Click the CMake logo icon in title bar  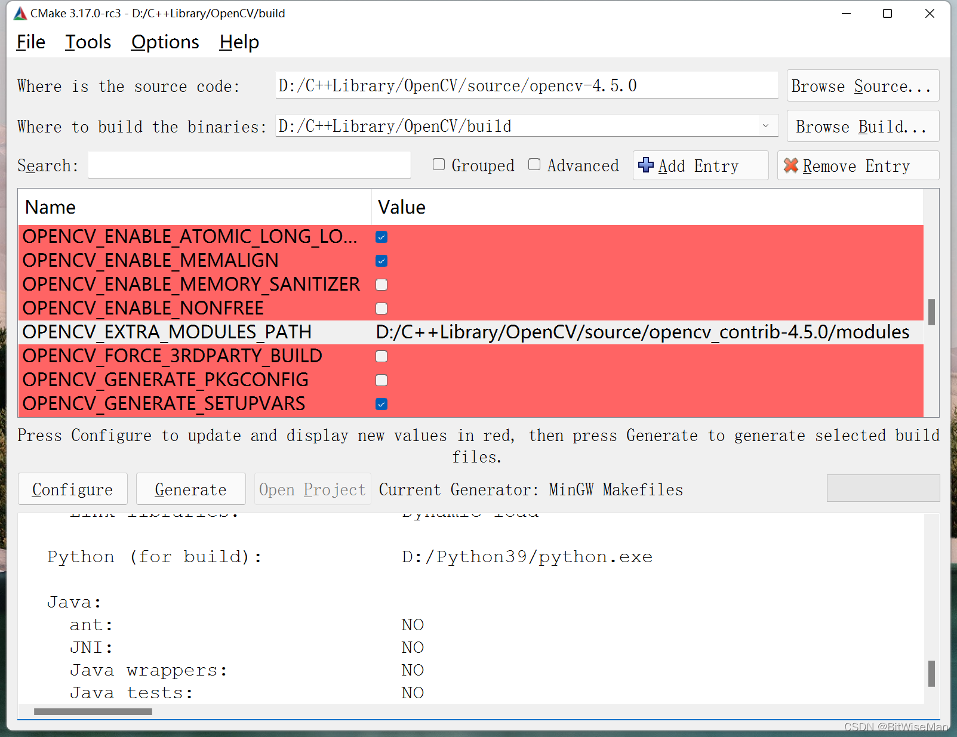pos(20,13)
